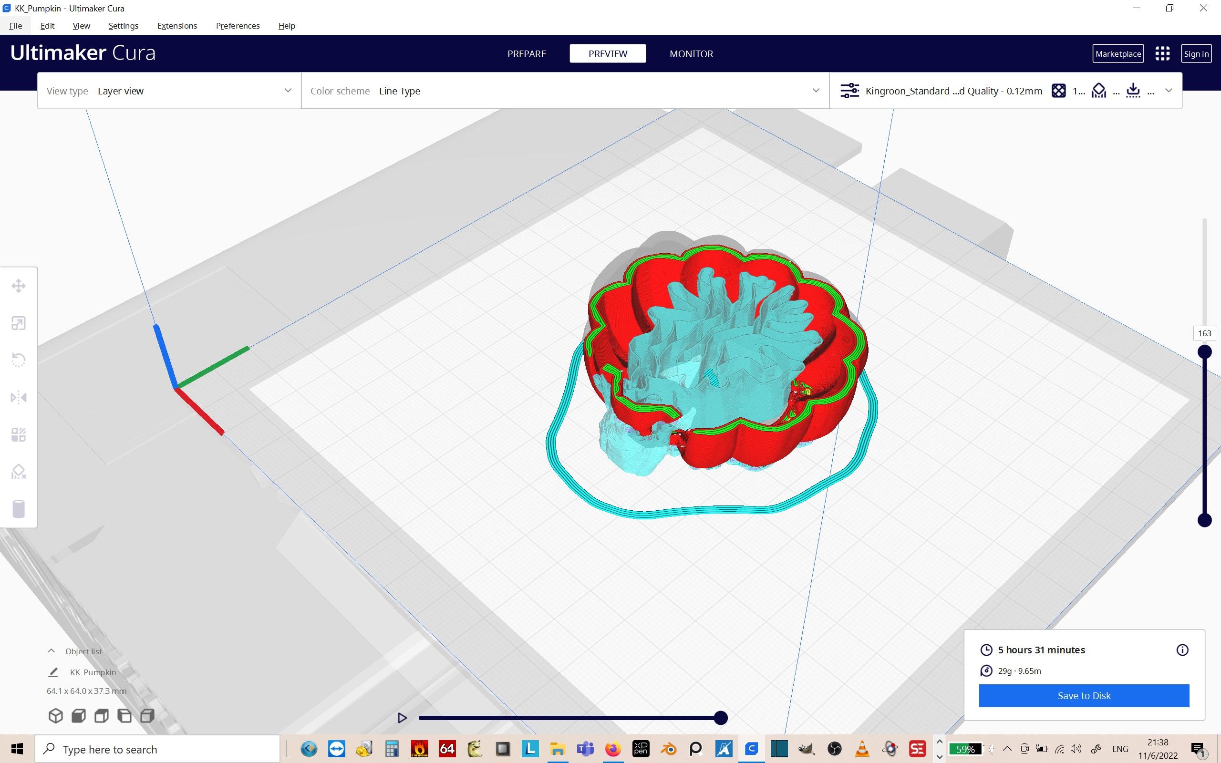Click the upper layer slider handle

click(x=1204, y=352)
